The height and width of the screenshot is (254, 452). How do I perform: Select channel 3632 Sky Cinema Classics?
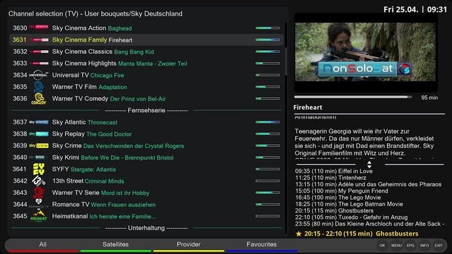pos(146,51)
